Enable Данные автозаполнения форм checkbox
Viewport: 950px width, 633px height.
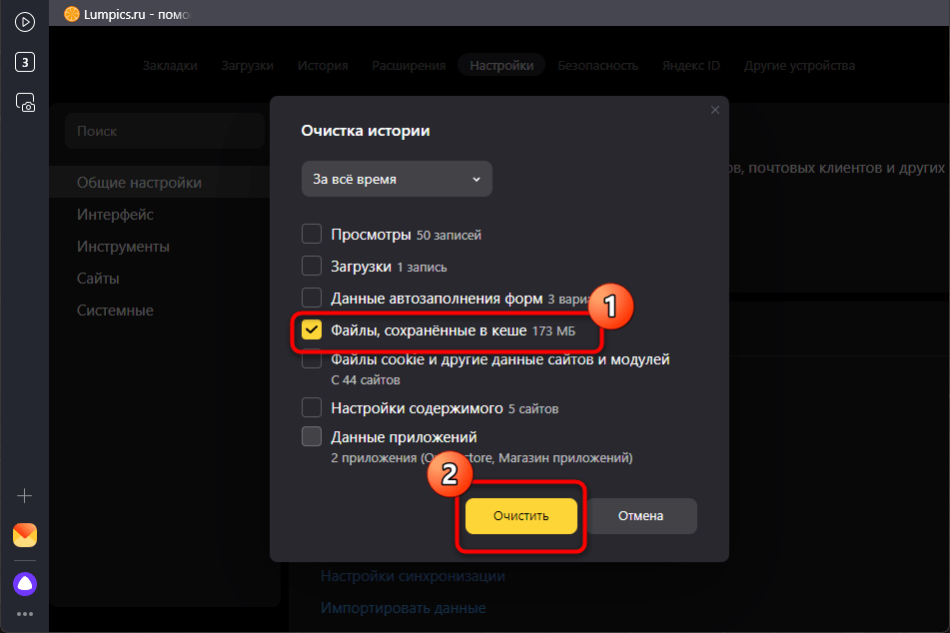click(x=312, y=298)
